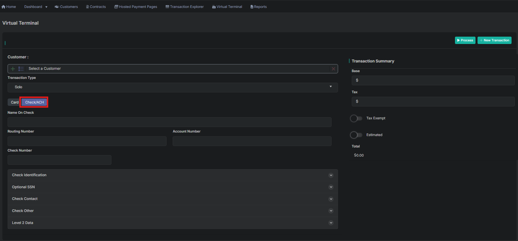Go to Home in navigation

pos(9,7)
